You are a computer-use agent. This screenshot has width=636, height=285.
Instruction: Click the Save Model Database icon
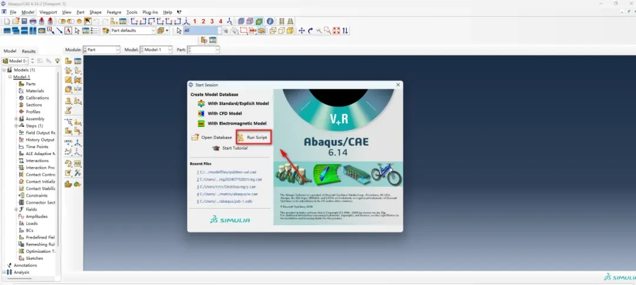[24, 21]
